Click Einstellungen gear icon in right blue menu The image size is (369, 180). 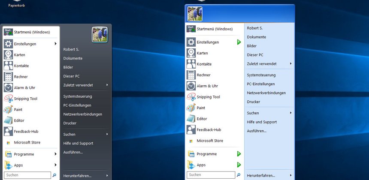(x=191, y=42)
